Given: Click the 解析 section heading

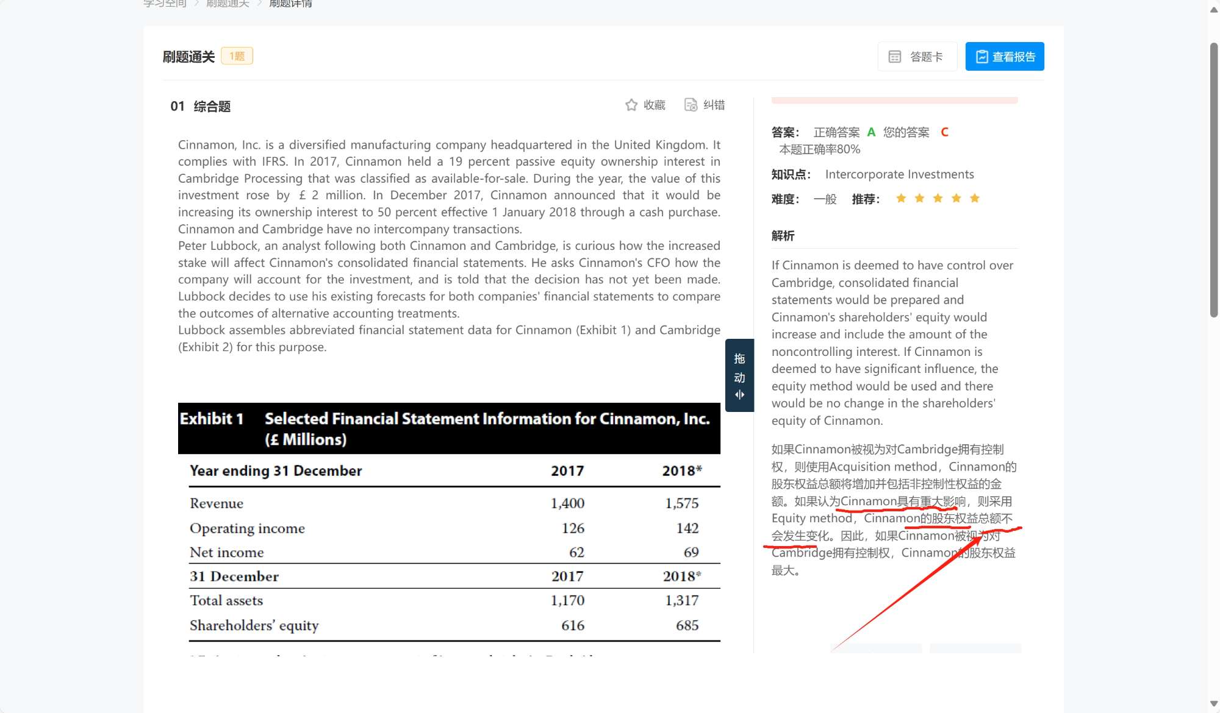Looking at the screenshot, I should (783, 236).
